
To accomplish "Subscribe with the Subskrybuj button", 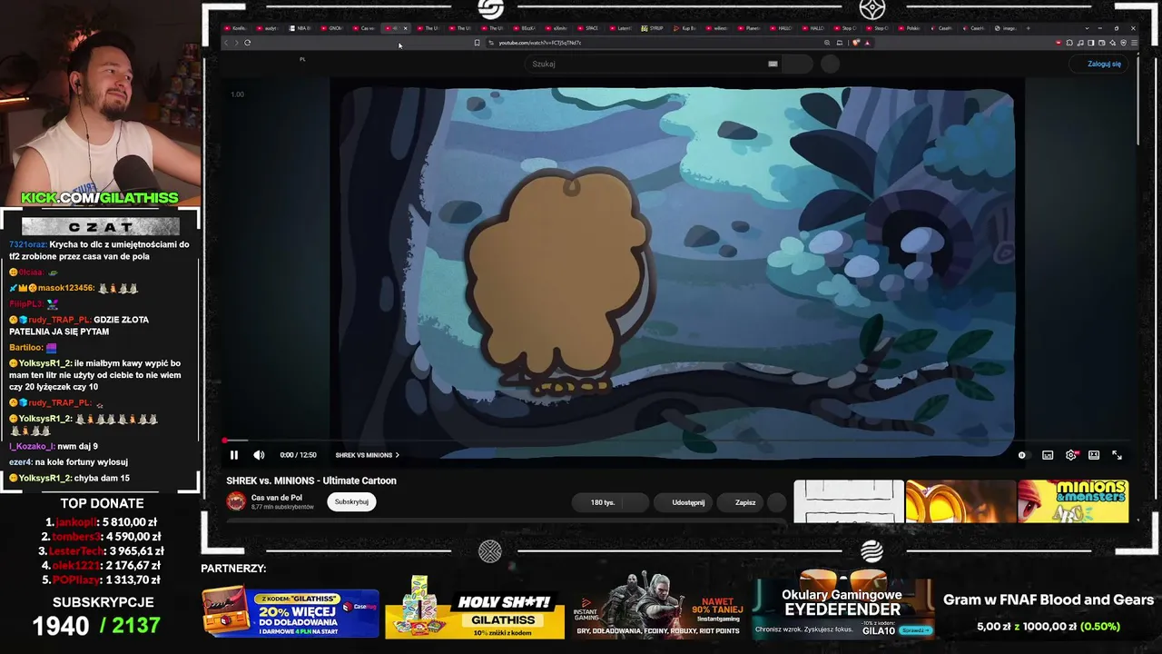I will pyautogui.click(x=351, y=501).
